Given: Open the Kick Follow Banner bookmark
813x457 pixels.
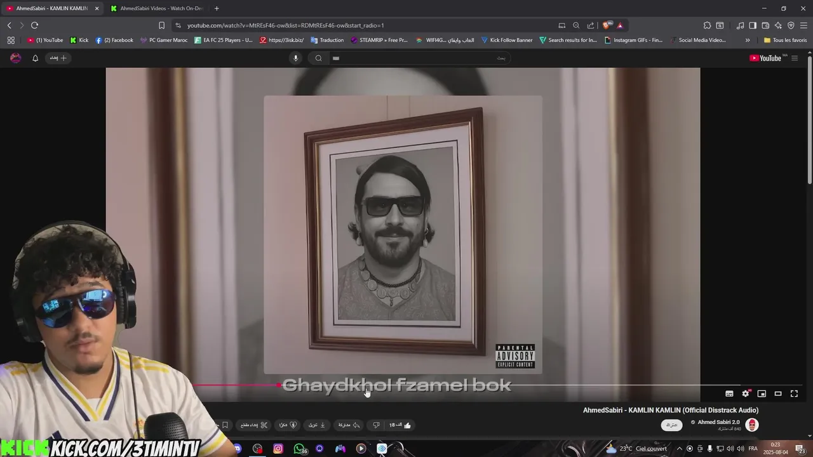Looking at the screenshot, I should (x=507, y=40).
